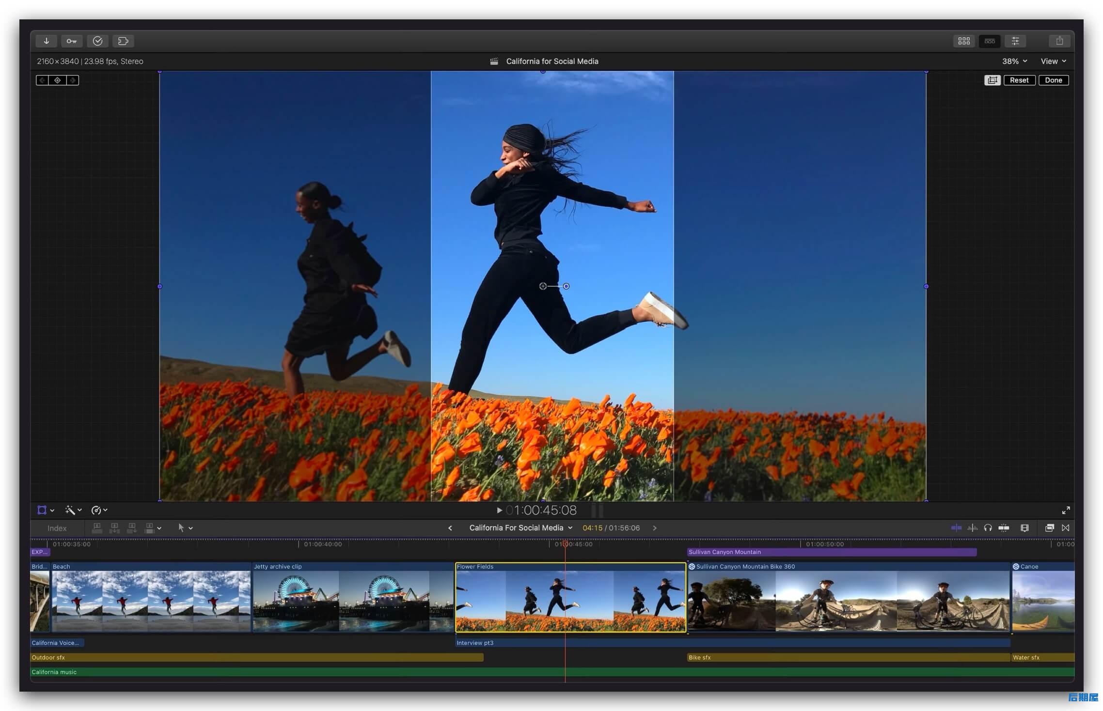The height and width of the screenshot is (711, 1103).
Task: Click the Done button
Action: [x=1053, y=80]
